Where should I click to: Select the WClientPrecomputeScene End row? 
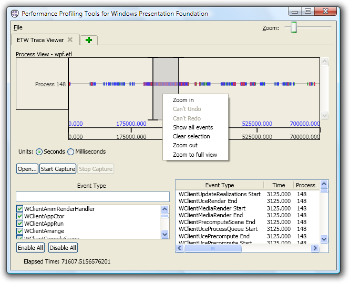coord(248,222)
